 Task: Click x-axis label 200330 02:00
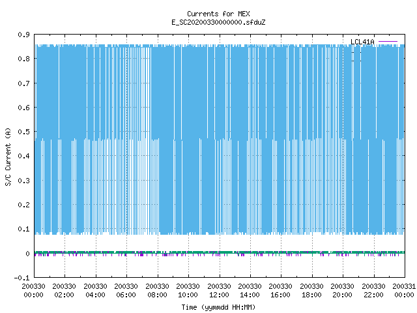pyautogui.click(x=64, y=291)
